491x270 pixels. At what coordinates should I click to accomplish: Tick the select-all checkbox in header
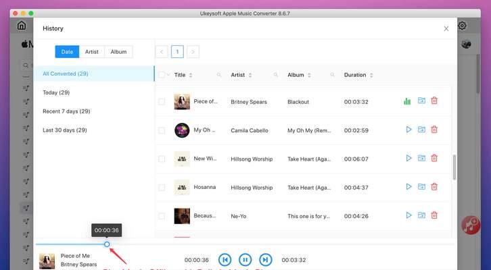coord(162,75)
